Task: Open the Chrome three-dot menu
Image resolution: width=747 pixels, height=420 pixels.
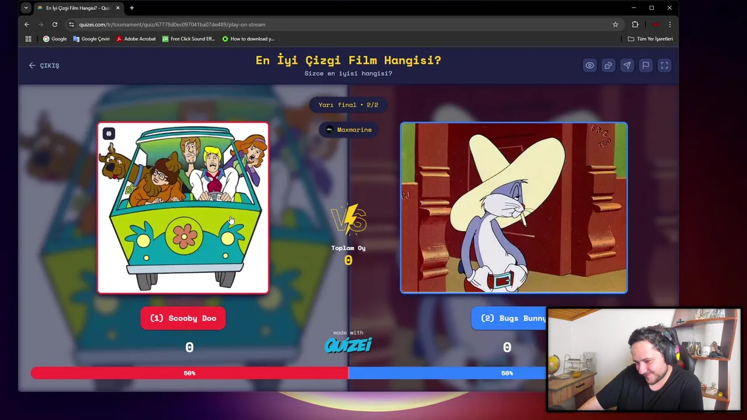Action: pyautogui.click(x=669, y=24)
